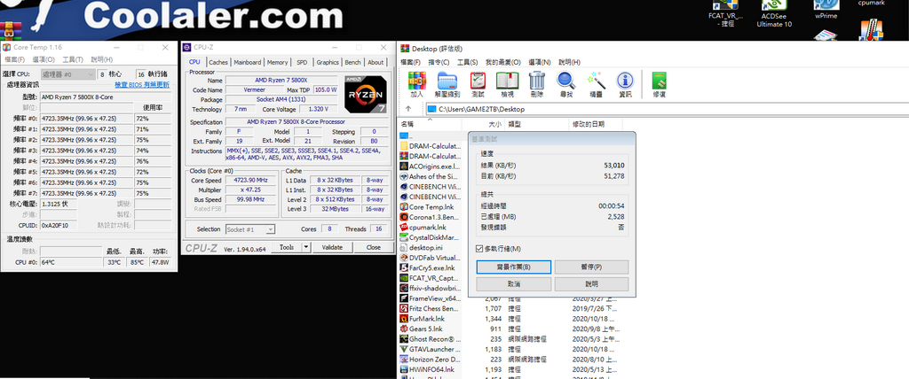Click the 修復 (Repair) toolbar icon
This screenshot has width=909, height=379.
[x=659, y=85]
